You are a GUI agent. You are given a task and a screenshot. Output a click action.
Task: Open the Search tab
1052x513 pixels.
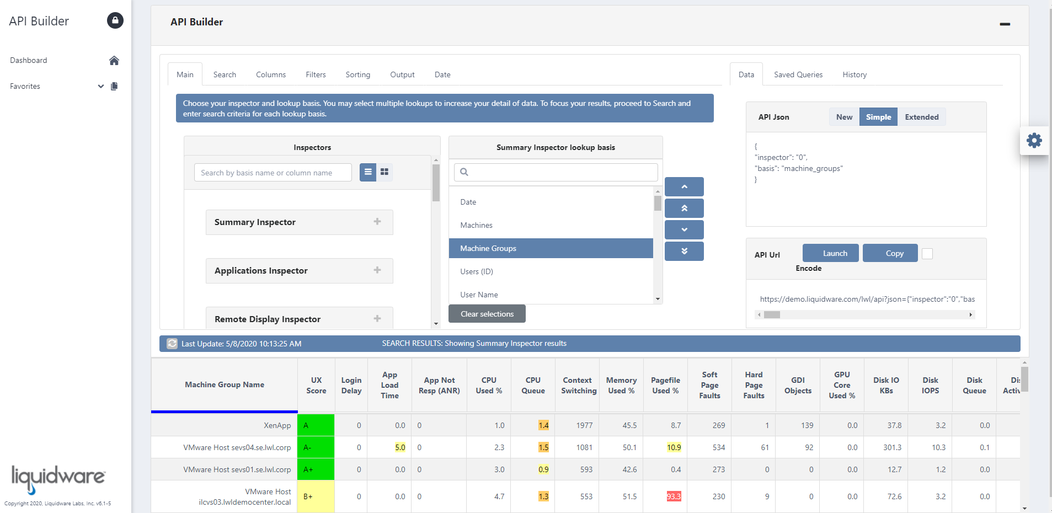click(x=225, y=74)
